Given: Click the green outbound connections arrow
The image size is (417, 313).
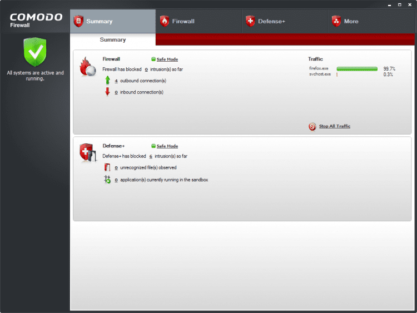Looking at the screenshot, I should (107, 80).
